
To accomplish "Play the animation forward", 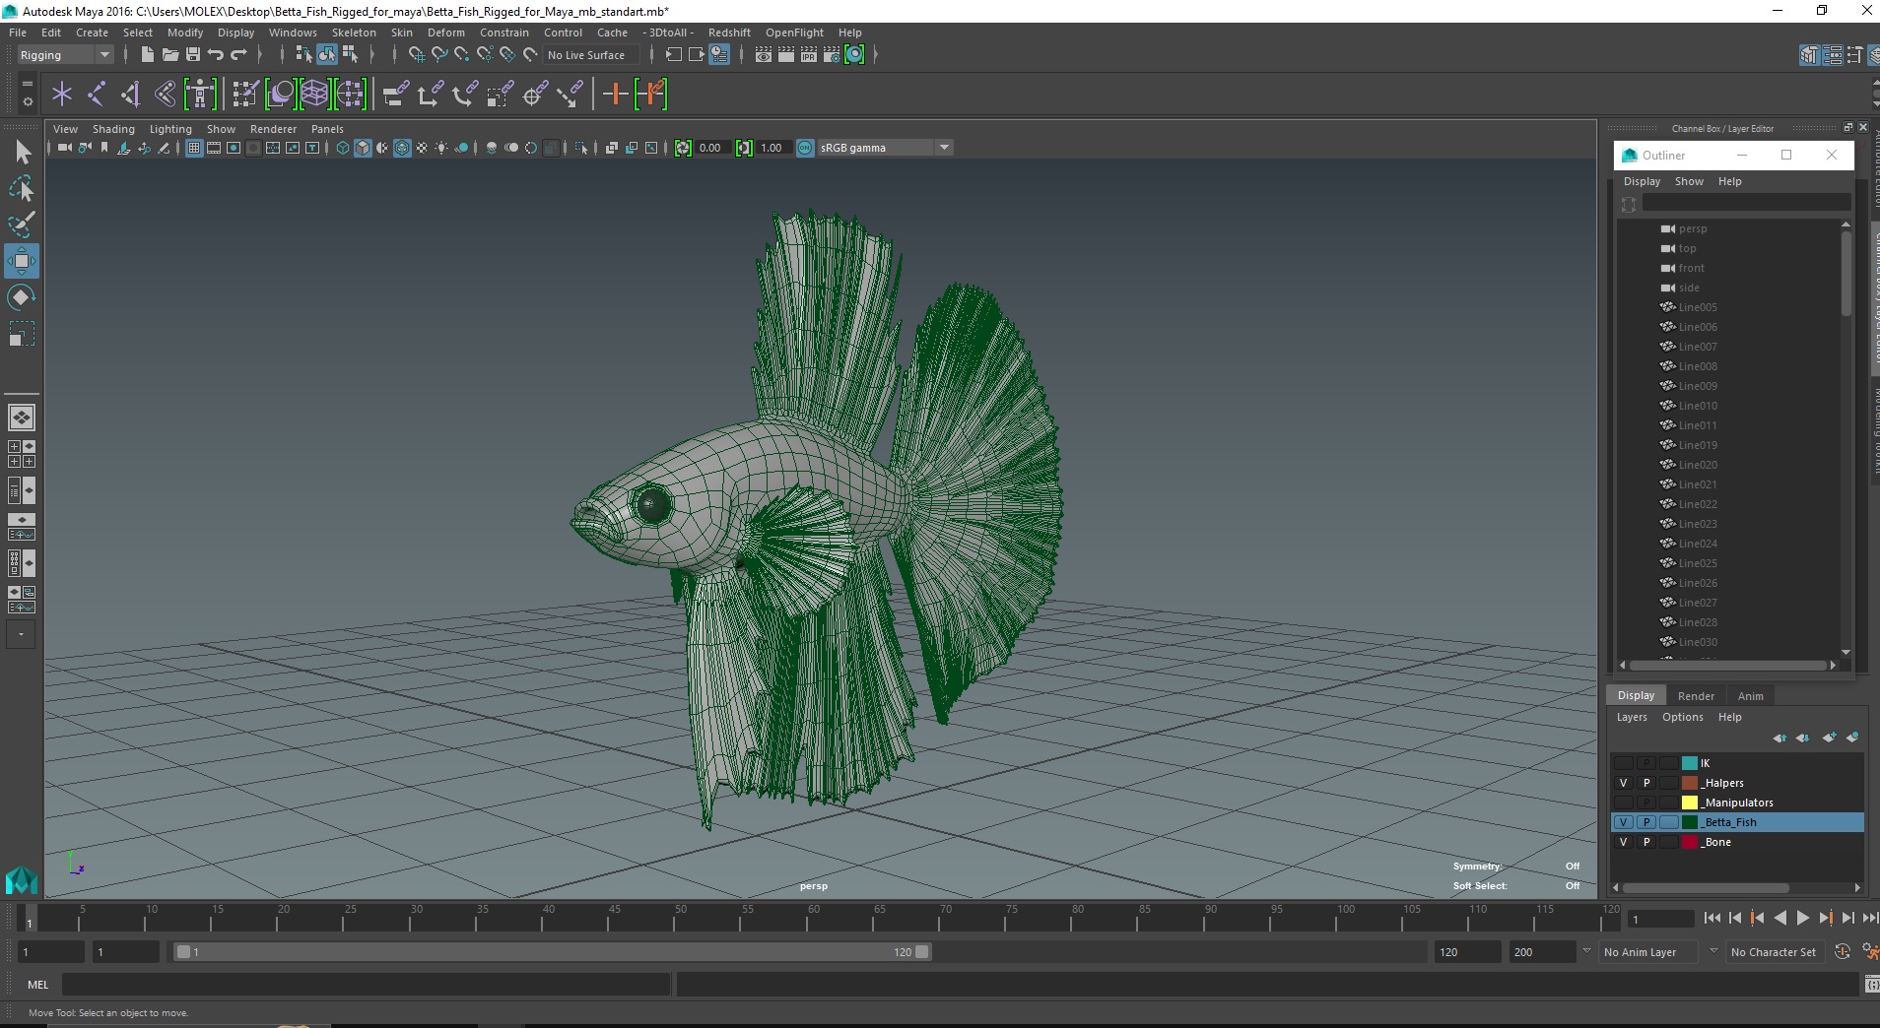I will click(1802, 918).
